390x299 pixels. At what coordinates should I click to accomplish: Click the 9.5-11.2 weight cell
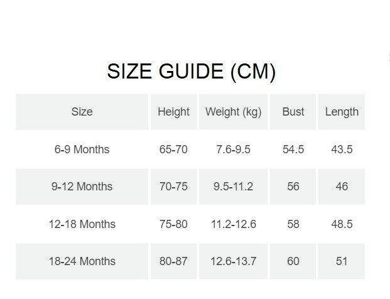(233, 187)
